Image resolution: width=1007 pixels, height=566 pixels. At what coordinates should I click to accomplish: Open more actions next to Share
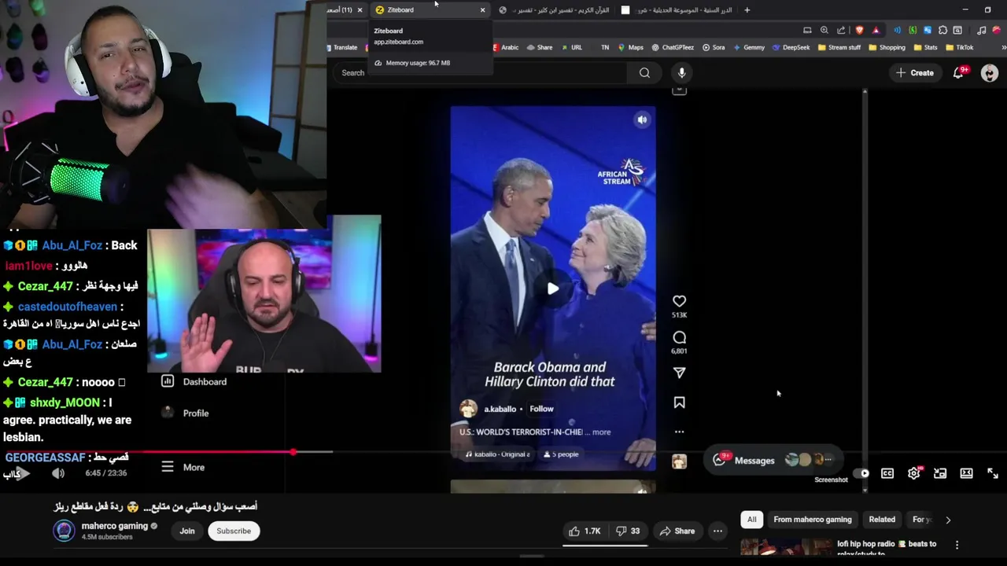click(717, 531)
